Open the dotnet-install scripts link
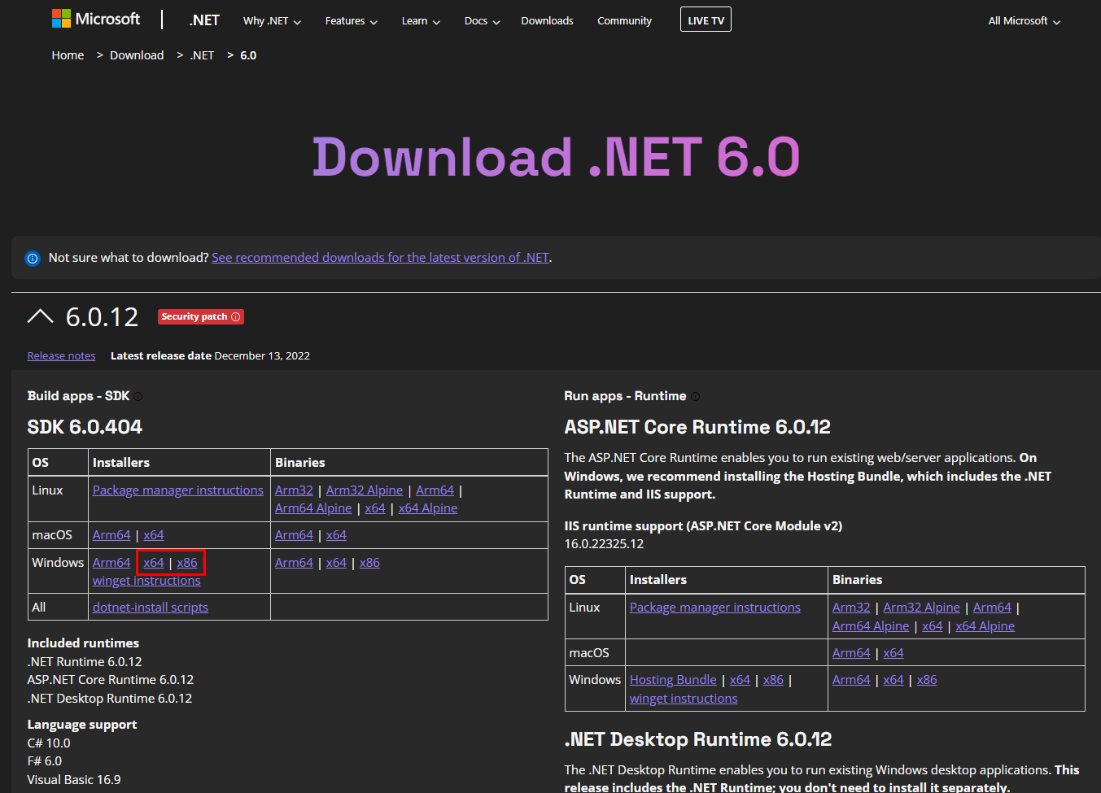Screen dimensions: 1101x793 pyautogui.click(x=151, y=608)
